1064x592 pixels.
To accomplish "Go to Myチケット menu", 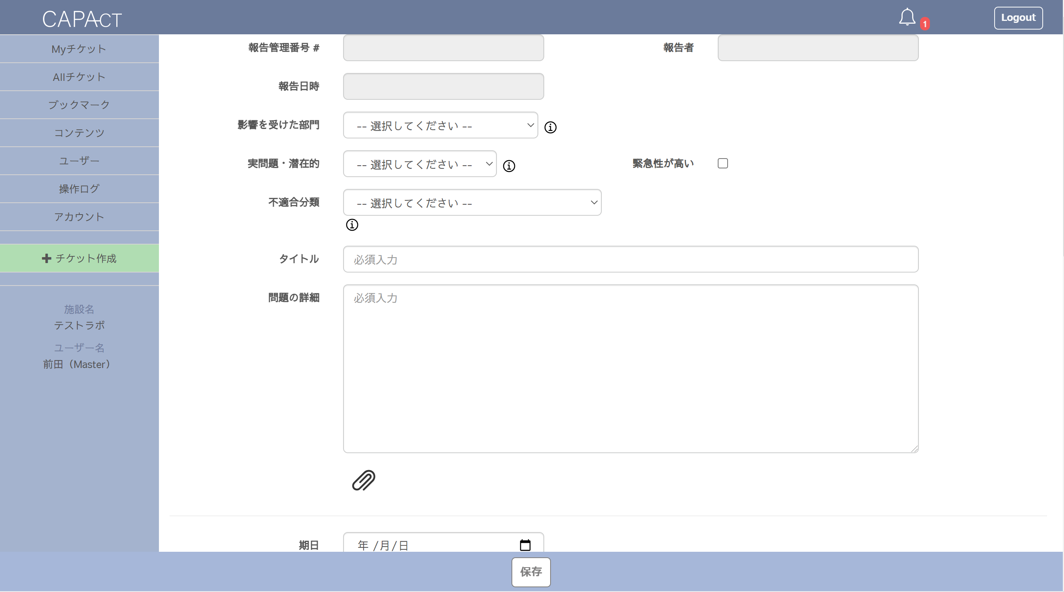I will click(79, 49).
